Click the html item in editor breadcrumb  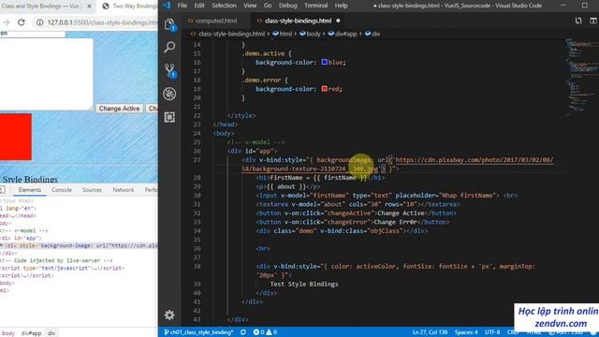point(283,34)
